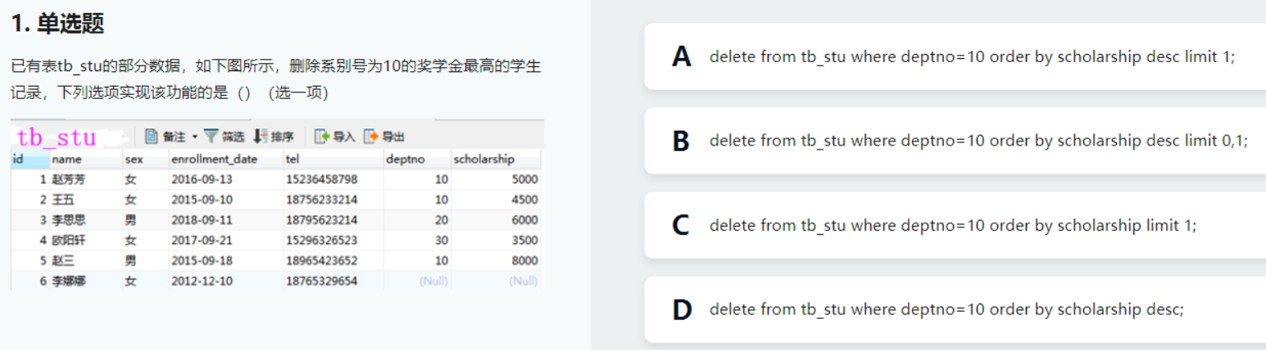Click the tb_stu table tab label

[57, 137]
